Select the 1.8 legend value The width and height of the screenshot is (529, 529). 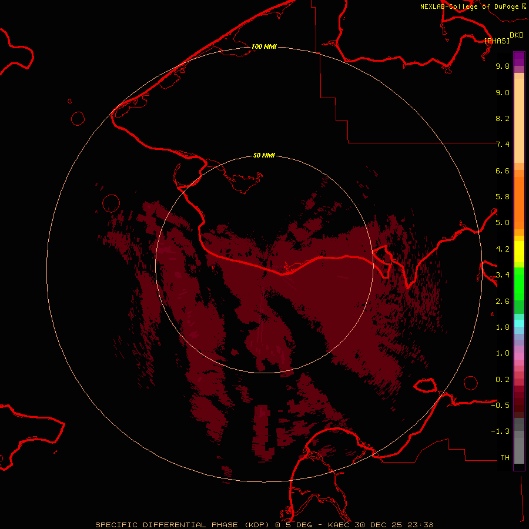tap(503, 327)
